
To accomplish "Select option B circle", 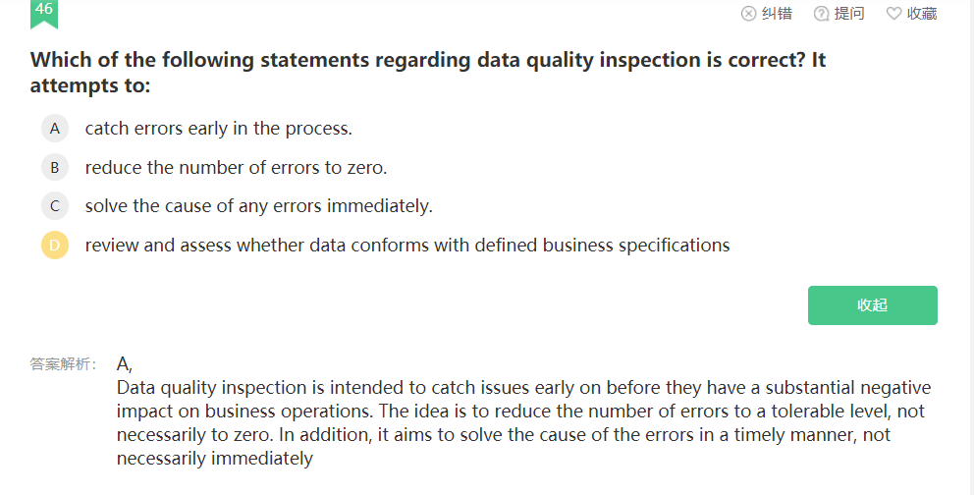I will click(x=55, y=167).
